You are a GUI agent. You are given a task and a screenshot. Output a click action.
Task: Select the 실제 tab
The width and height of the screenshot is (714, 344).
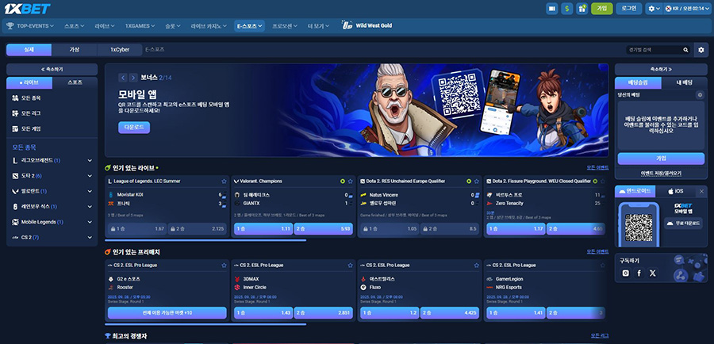click(x=29, y=50)
